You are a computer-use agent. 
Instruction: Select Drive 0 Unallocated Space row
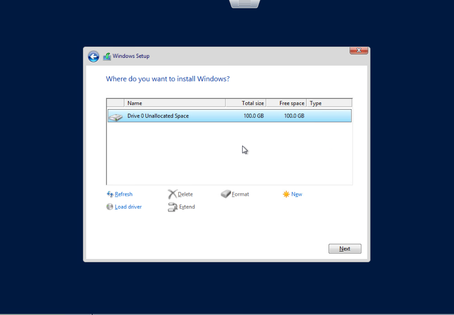[x=229, y=116]
